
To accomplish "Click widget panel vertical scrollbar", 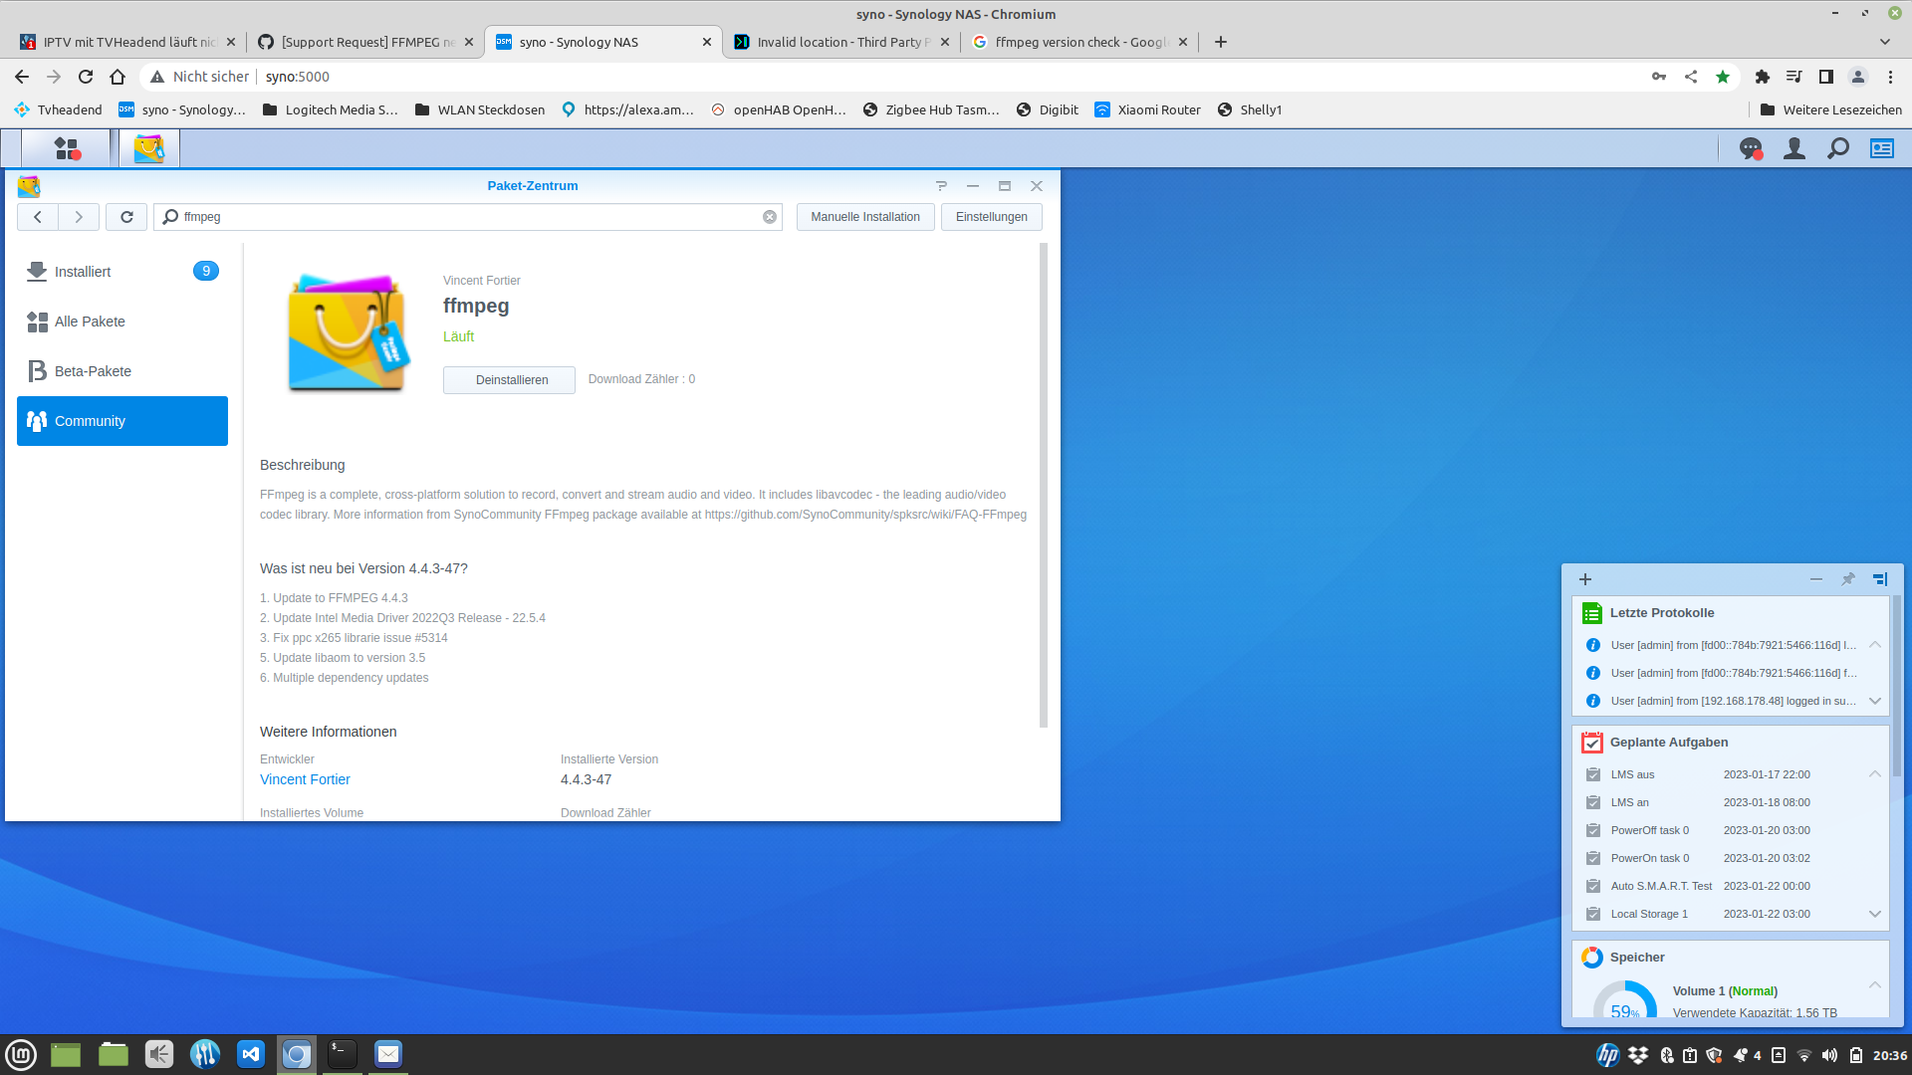I will pyautogui.click(x=1896, y=687).
